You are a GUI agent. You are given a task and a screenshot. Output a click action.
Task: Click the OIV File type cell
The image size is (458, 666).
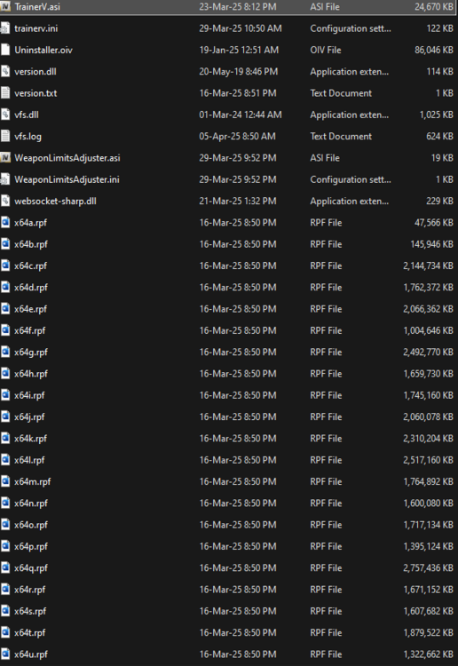tap(326, 50)
